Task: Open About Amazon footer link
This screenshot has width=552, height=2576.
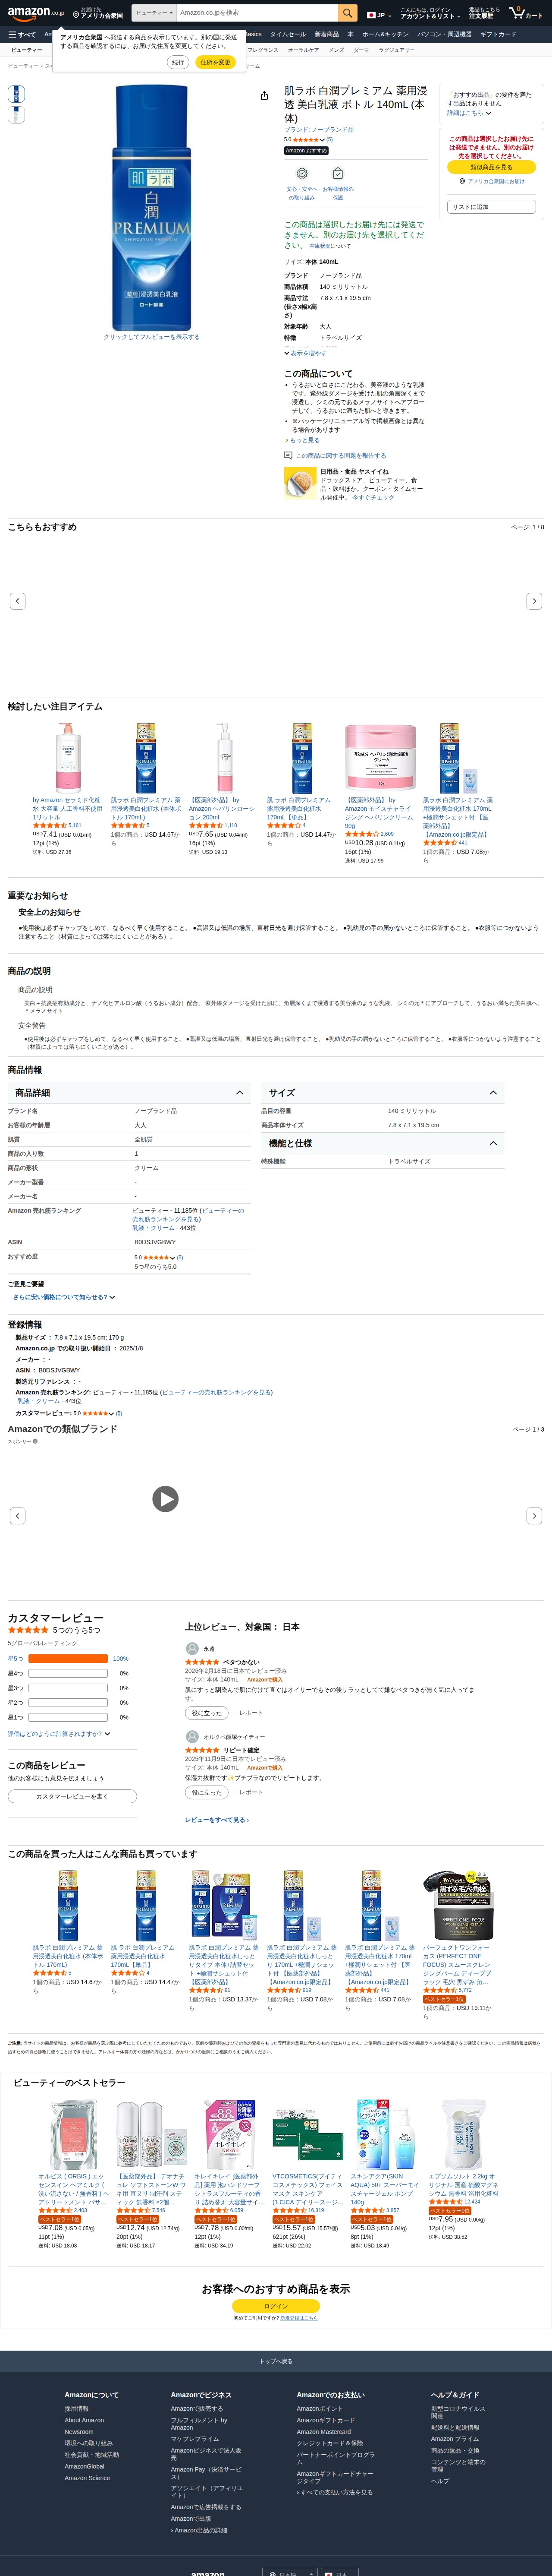Action: click(x=84, y=2421)
